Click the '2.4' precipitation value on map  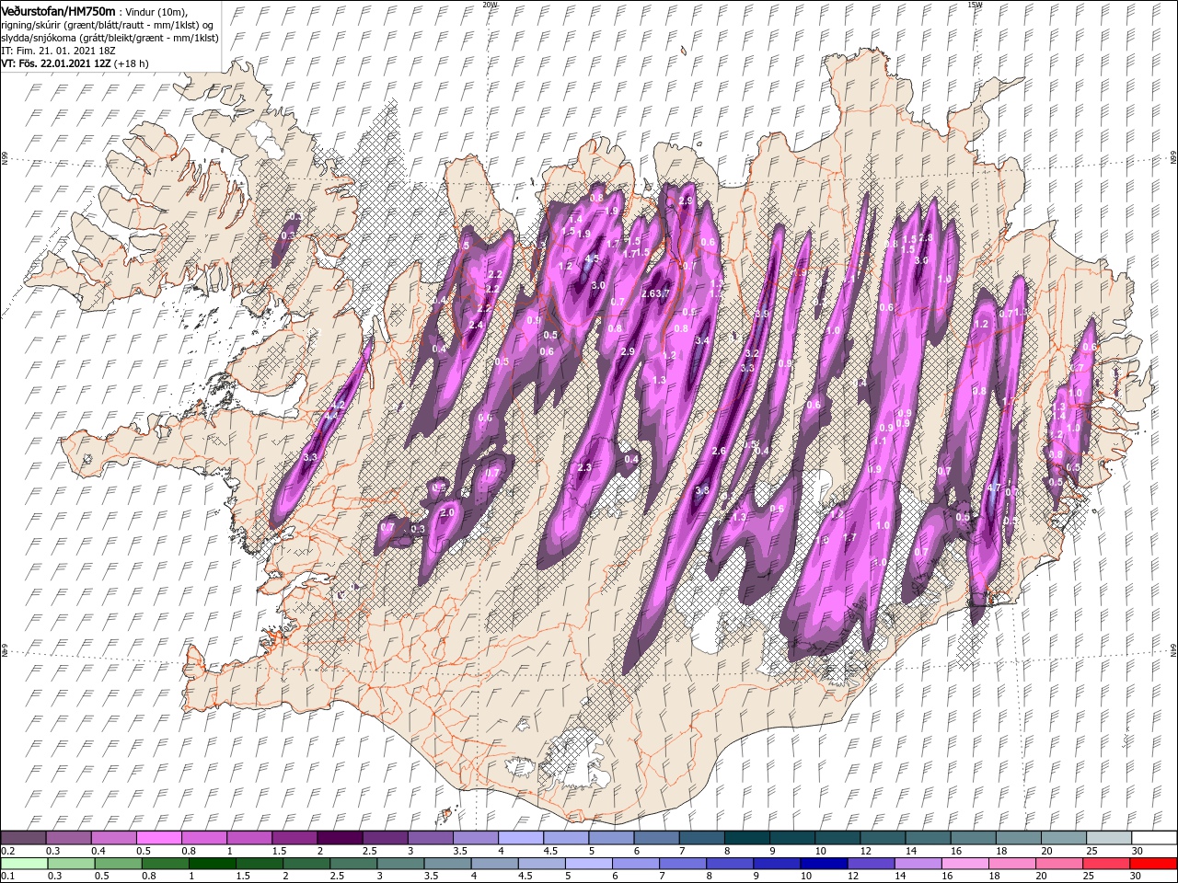[x=476, y=325]
